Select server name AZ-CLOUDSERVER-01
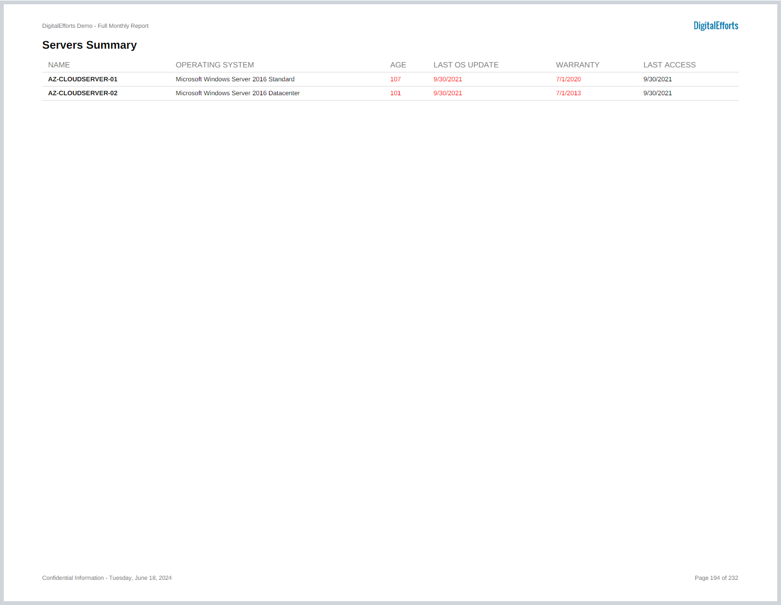The width and height of the screenshot is (781, 605). coord(83,79)
